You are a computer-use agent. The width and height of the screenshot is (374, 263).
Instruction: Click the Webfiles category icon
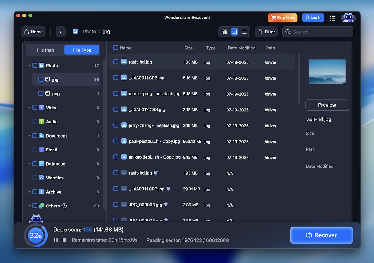41,178
